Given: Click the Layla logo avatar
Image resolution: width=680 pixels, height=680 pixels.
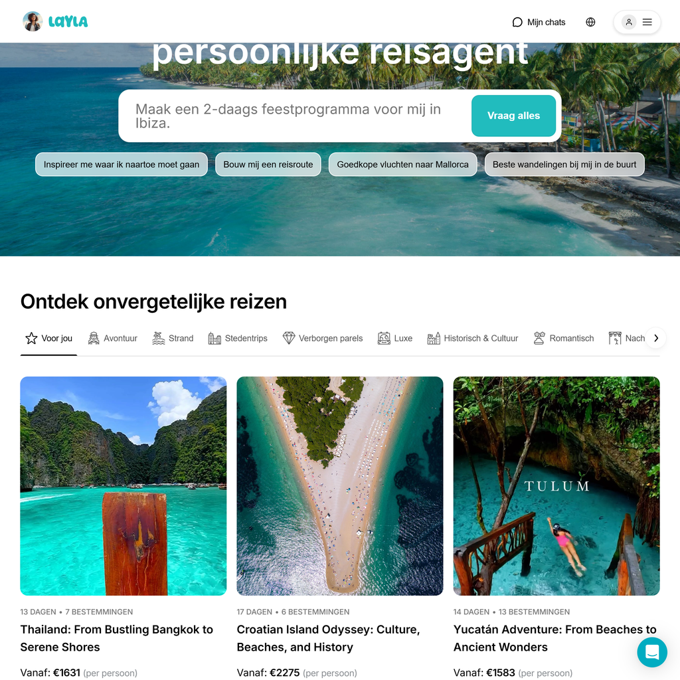Looking at the screenshot, I should click(33, 22).
